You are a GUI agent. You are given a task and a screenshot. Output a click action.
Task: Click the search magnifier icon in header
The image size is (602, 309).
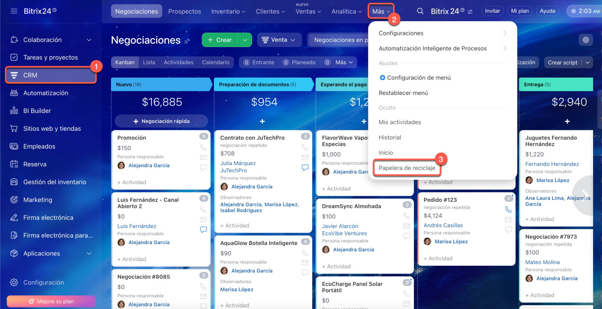pos(420,11)
